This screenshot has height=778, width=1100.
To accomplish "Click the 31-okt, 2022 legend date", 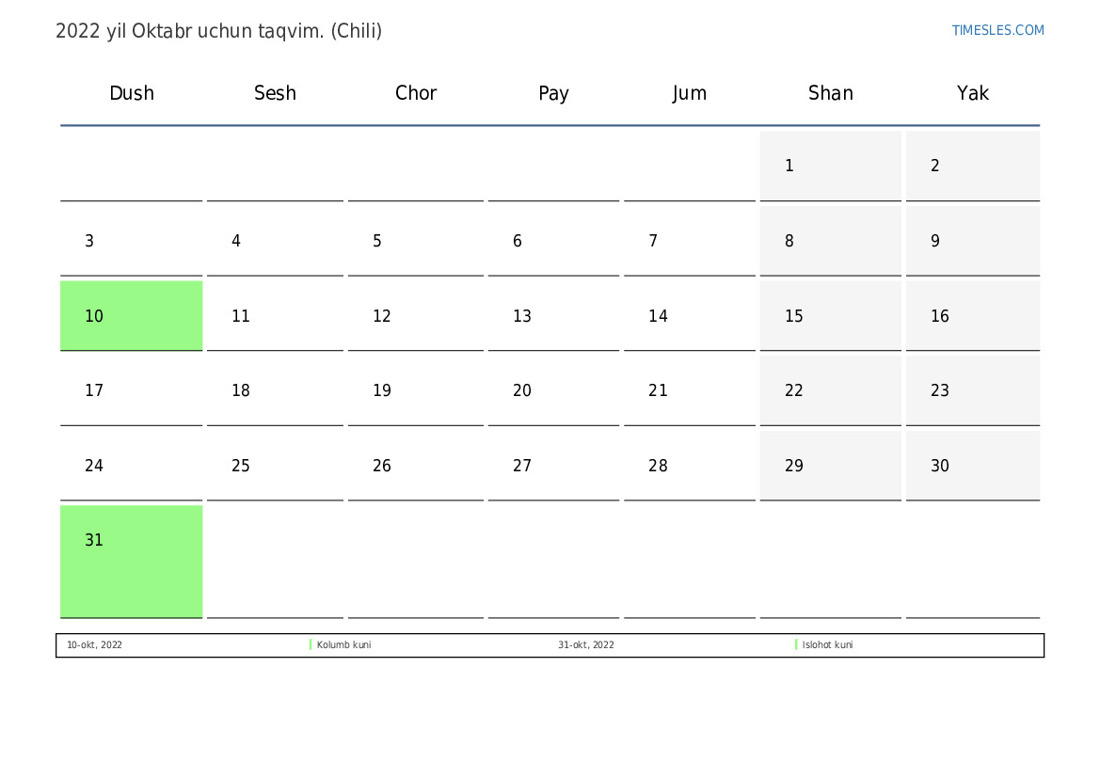I will 585,645.
